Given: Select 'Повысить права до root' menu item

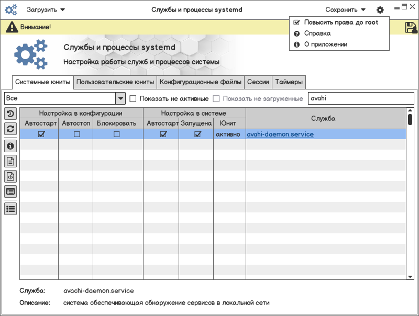Looking at the screenshot, I should (341, 22).
